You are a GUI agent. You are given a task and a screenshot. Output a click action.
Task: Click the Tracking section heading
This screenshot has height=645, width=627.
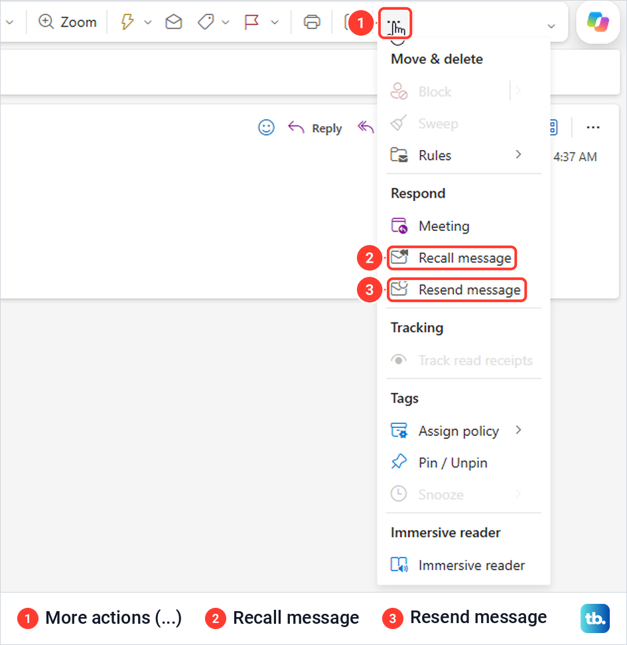coord(417,328)
